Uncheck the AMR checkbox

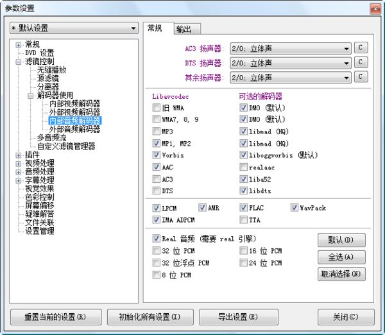[x=202, y=208]
